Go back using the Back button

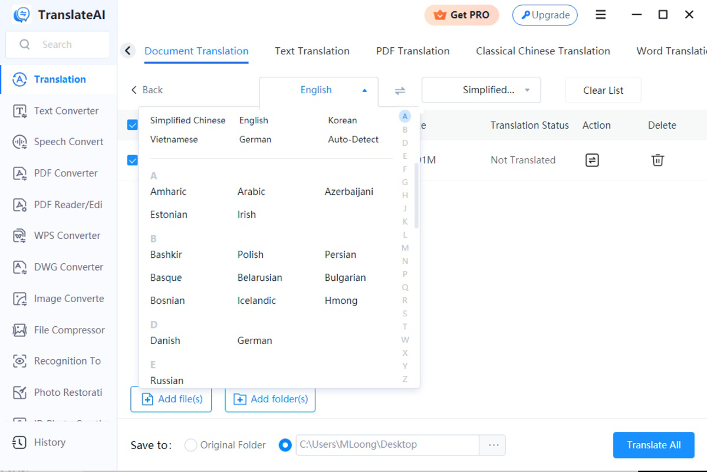[147, 90]
